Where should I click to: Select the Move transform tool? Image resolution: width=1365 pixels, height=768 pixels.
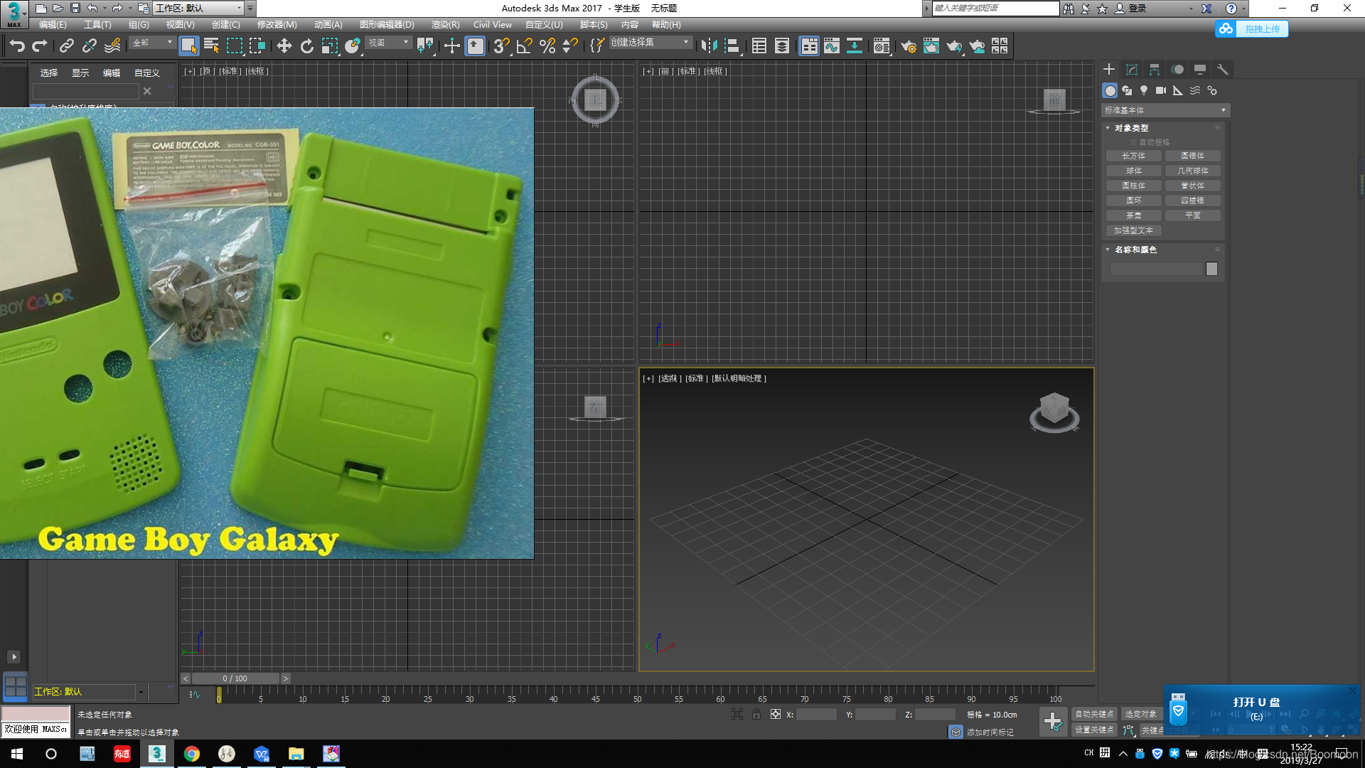pyautogui.click(x=284, y=46)
